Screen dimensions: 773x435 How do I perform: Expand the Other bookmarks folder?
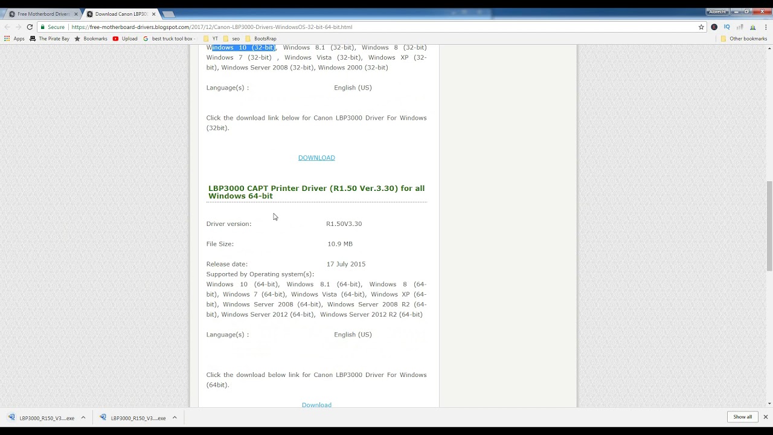[743, 39]
